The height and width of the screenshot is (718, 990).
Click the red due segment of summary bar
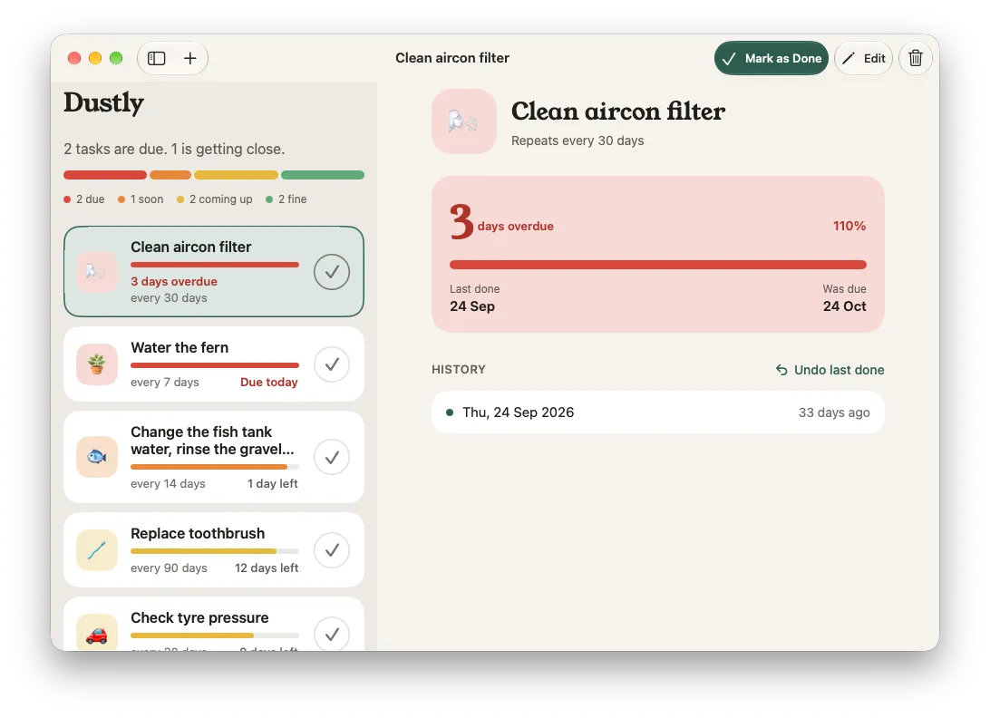pyautogui.click(x=105, y=175)
